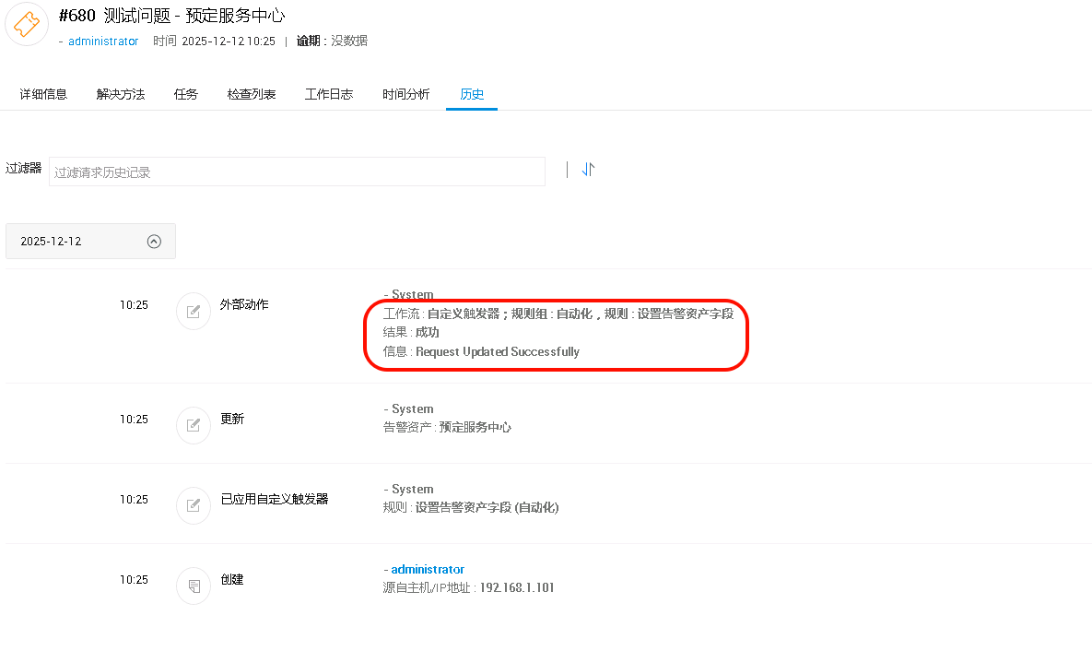Click the sort order icon next to filter

click(x=588, y=170)
